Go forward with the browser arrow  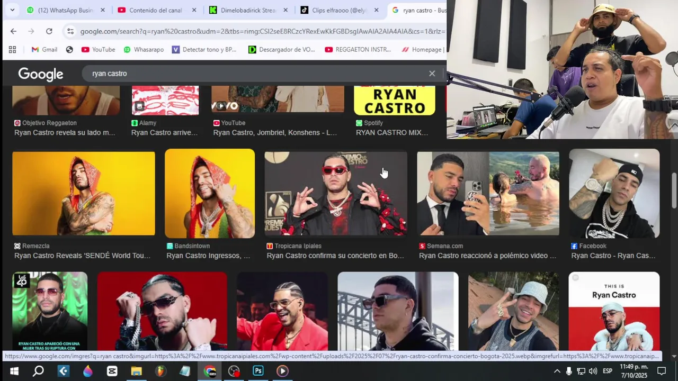(x=31, y=31)
